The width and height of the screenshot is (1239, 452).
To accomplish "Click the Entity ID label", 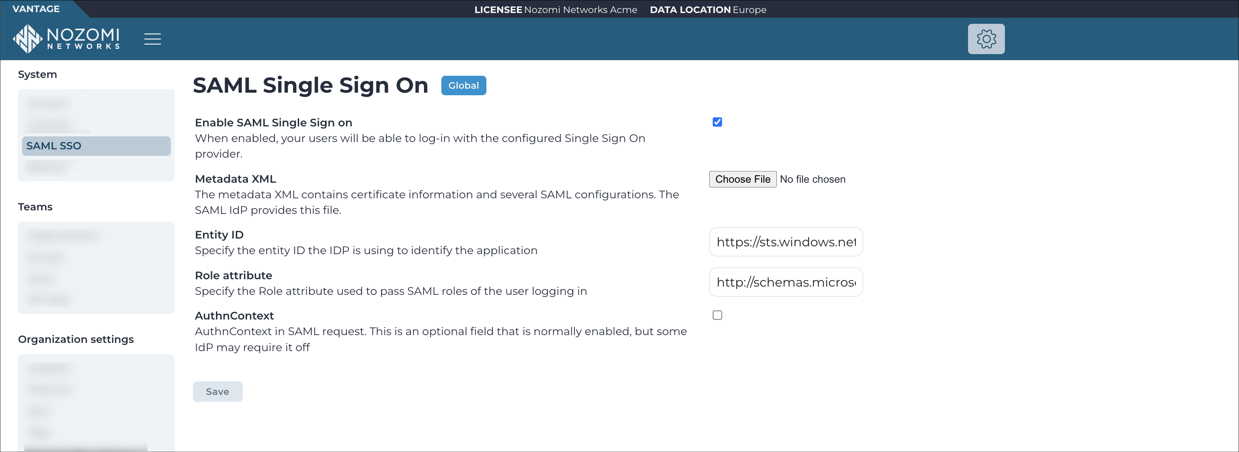I will click(x=219, y=235).
